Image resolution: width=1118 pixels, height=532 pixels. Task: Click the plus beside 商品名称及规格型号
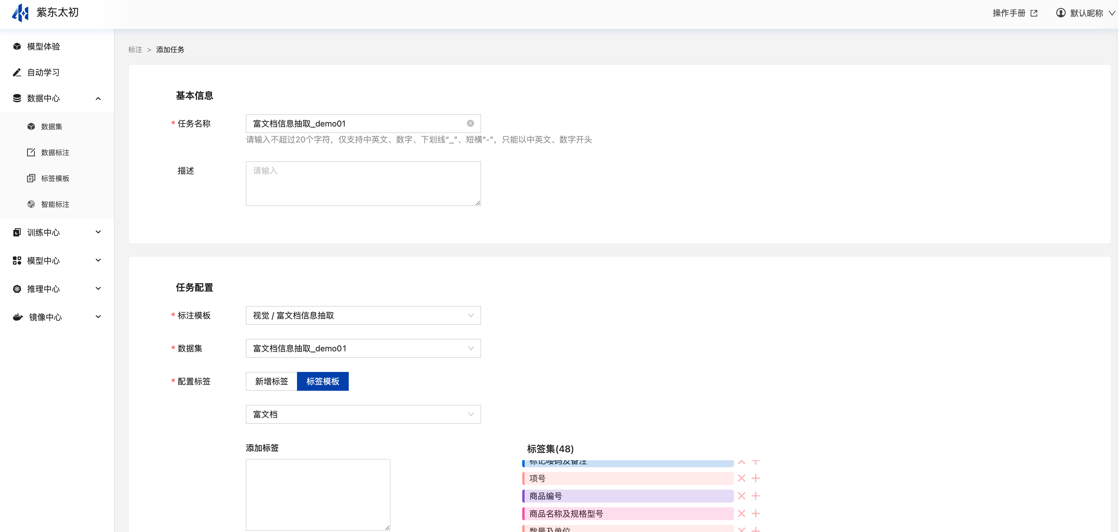click(756, 514)
